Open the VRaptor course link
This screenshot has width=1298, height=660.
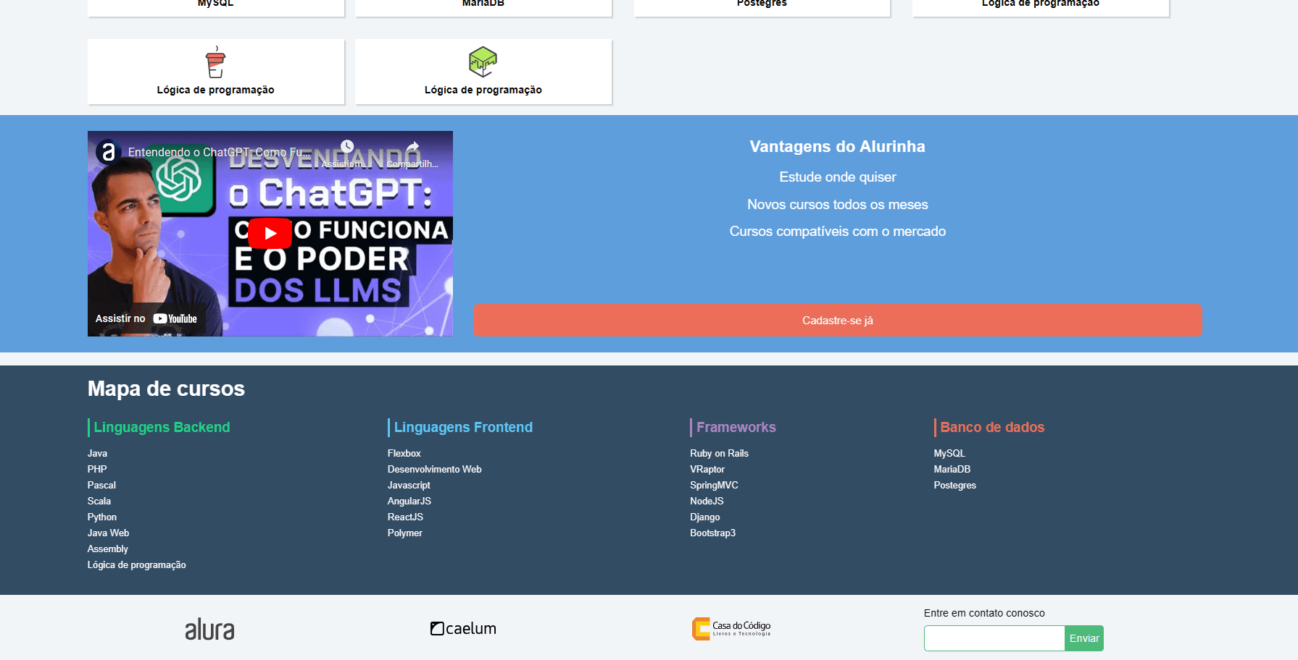[x=707, y=469]
